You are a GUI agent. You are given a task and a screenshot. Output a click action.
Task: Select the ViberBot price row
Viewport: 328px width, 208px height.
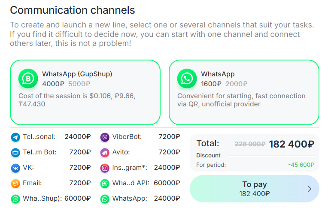click(x=140, y=137)
